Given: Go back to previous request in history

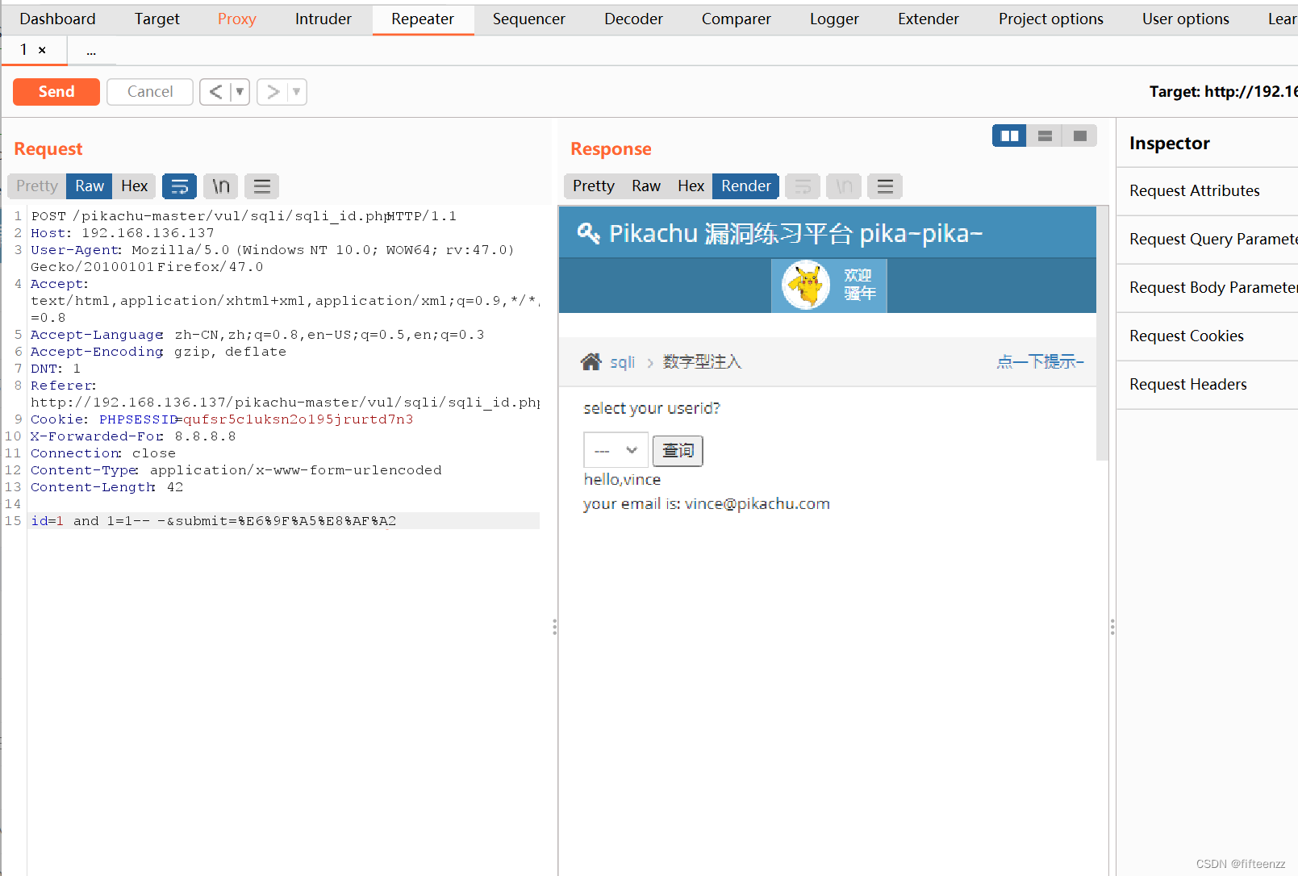Looking at the screenshot, I should [215, 92].
